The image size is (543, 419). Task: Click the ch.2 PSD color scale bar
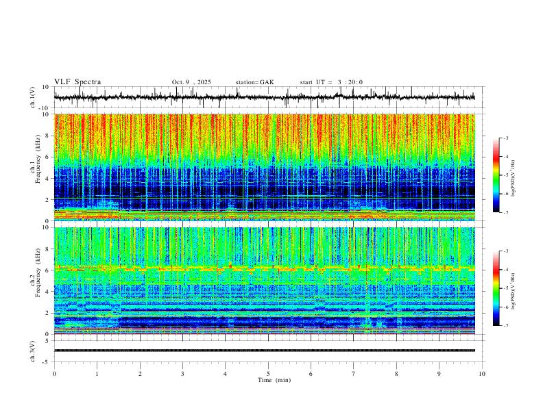496,288
